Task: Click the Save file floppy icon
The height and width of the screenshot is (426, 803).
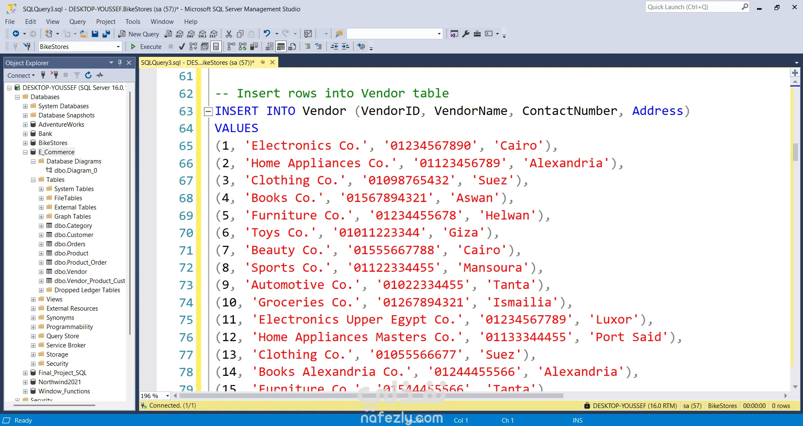Action: click(x=95, y=34)
